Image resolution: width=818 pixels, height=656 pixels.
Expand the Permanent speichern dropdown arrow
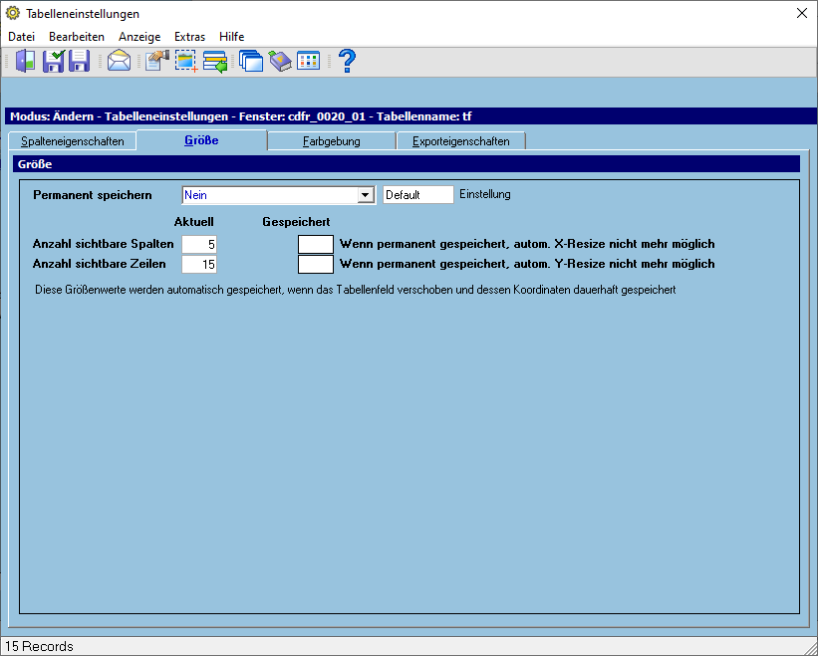[x=366, y=195]
